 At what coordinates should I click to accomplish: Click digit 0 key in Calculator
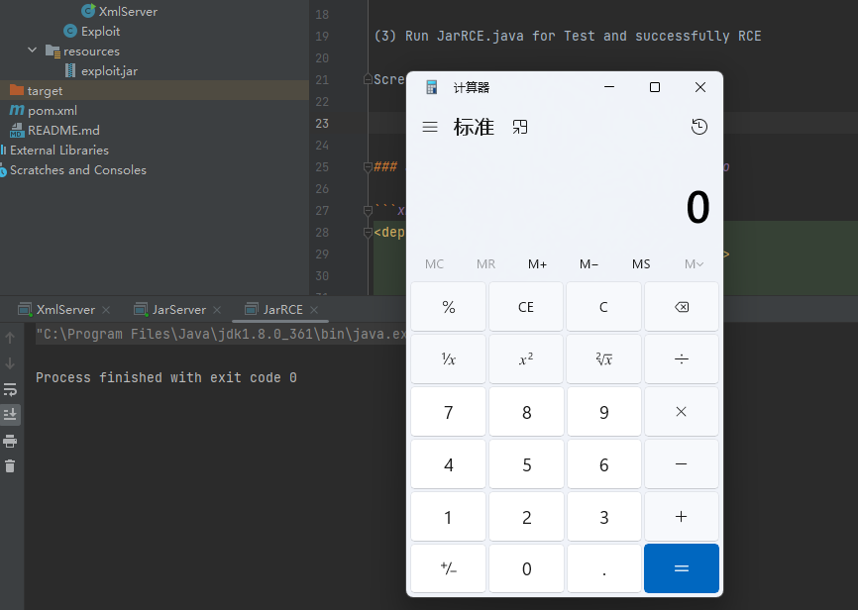526,568
